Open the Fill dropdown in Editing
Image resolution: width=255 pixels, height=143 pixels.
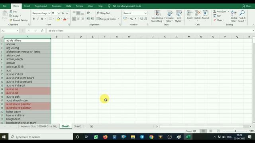(218, 16)
